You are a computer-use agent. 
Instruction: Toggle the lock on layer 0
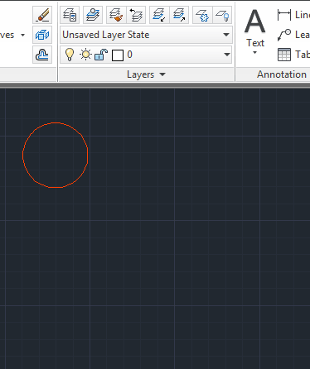(101, 55)
